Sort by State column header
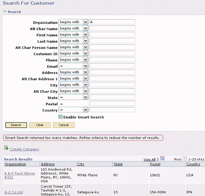The width and height of the screenshot is (205, 196). [x=118, y=164]
